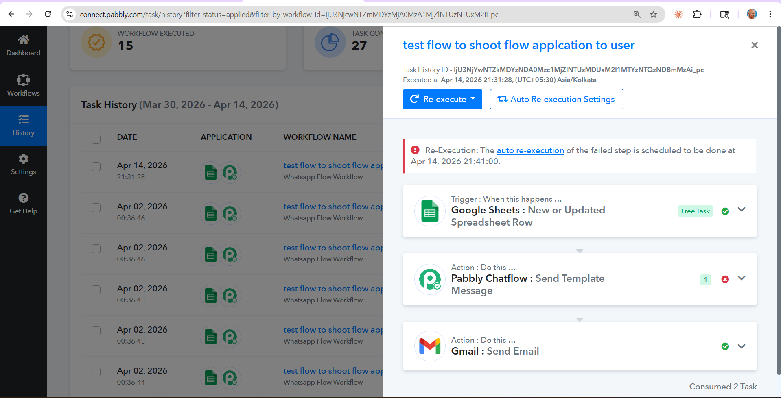The image size is (781, 398).
Task: Click the task count badge 1 on Chatflow step
Action: click(705, 280)
